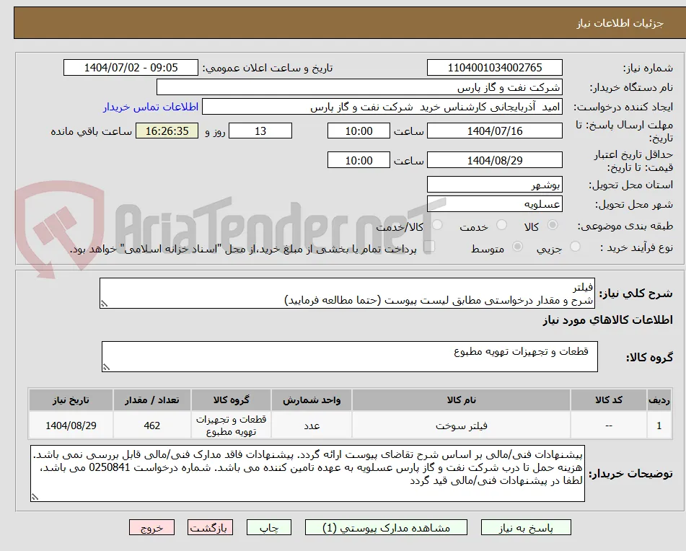Click the quantity cell 462
This screenshot has height=551, width=686.
click(151, 425)
